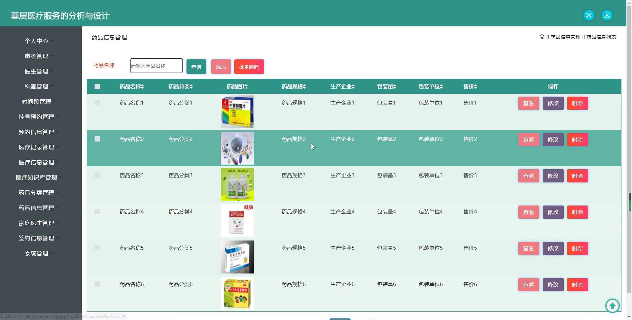Open the 药品名称4 KYUSHIN image thumbnail

(237, 221)
